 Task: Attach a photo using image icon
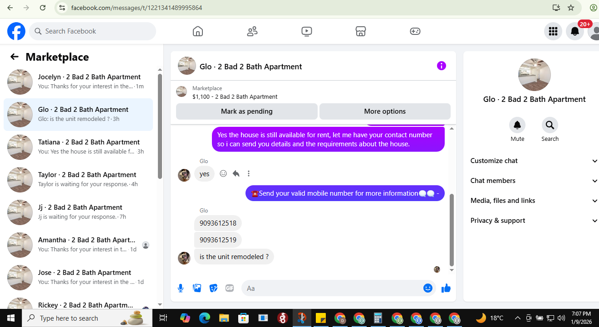click(197, 288)
